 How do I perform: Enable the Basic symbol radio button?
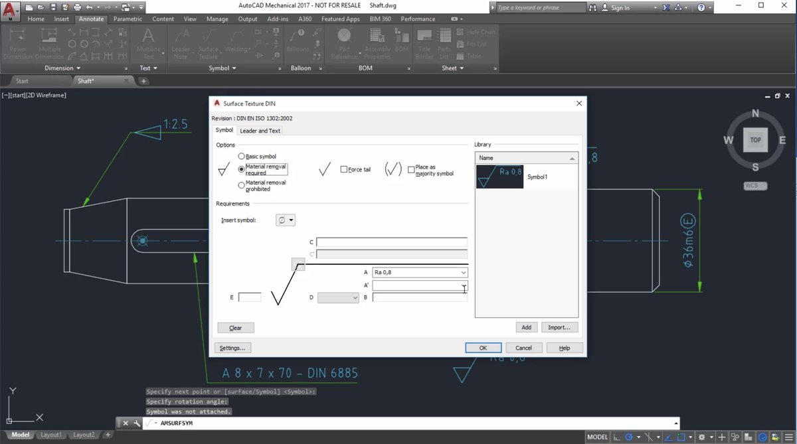tap(242, 156)
